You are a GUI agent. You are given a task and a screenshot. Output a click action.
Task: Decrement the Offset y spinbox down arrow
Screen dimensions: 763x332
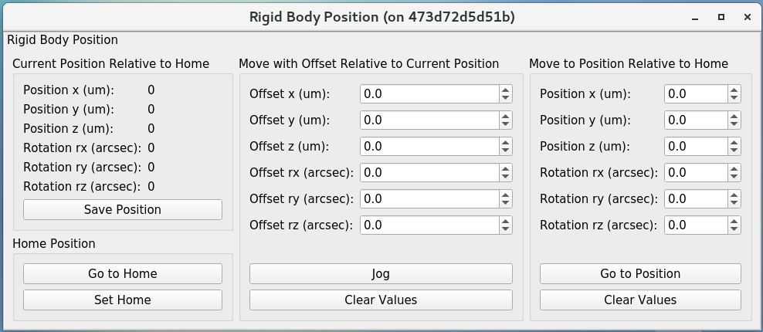click(505, 124)
